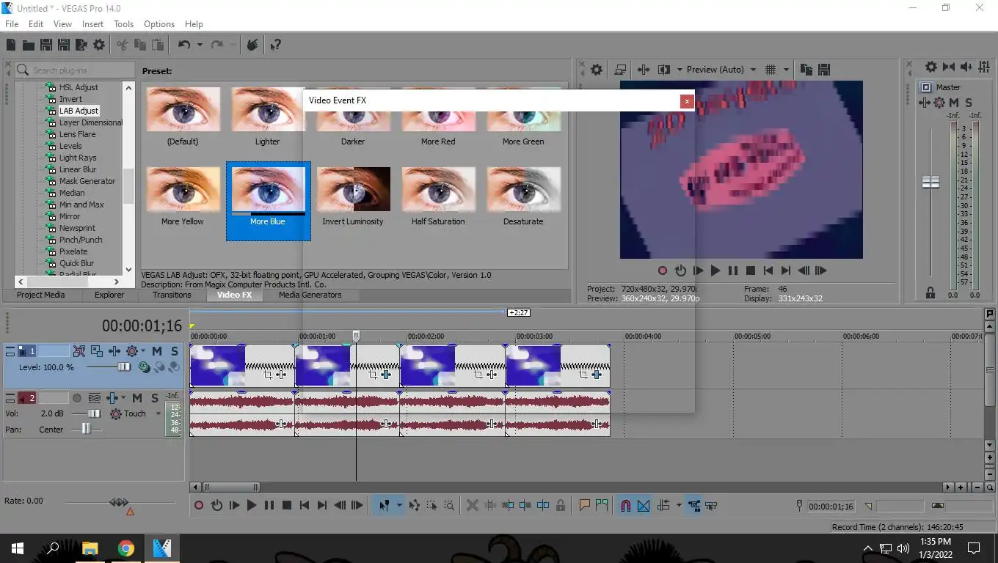Viewport: 998px width, 563px height.
Task: Toggle Arm for Record on audio track 2
Action: tap(76, 398)
